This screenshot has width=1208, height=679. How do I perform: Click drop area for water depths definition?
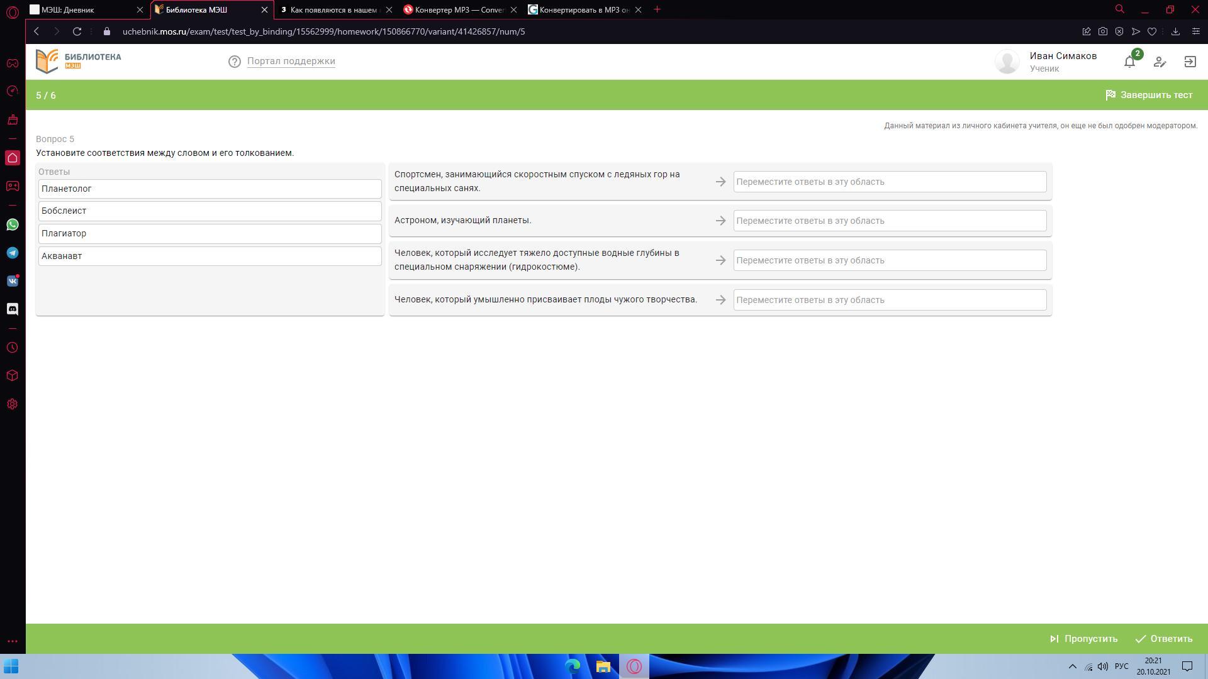tap(890, 260)
